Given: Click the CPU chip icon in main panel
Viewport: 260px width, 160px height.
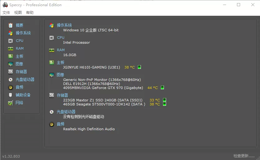Looking at the screenshot, I should click(52, 38).
